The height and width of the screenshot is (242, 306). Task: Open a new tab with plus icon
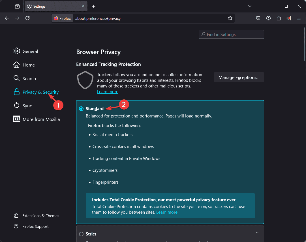[x=94, y=7]
